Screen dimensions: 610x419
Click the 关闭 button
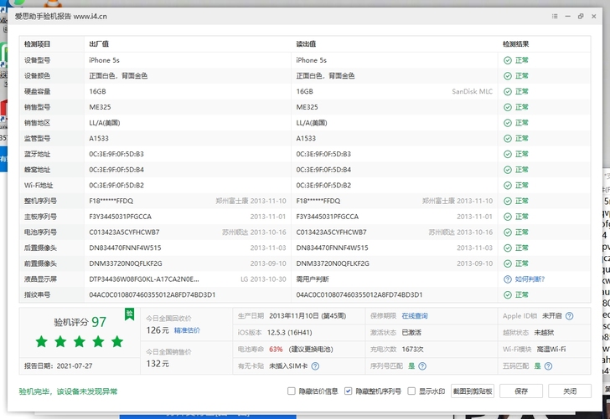[570, 391]
